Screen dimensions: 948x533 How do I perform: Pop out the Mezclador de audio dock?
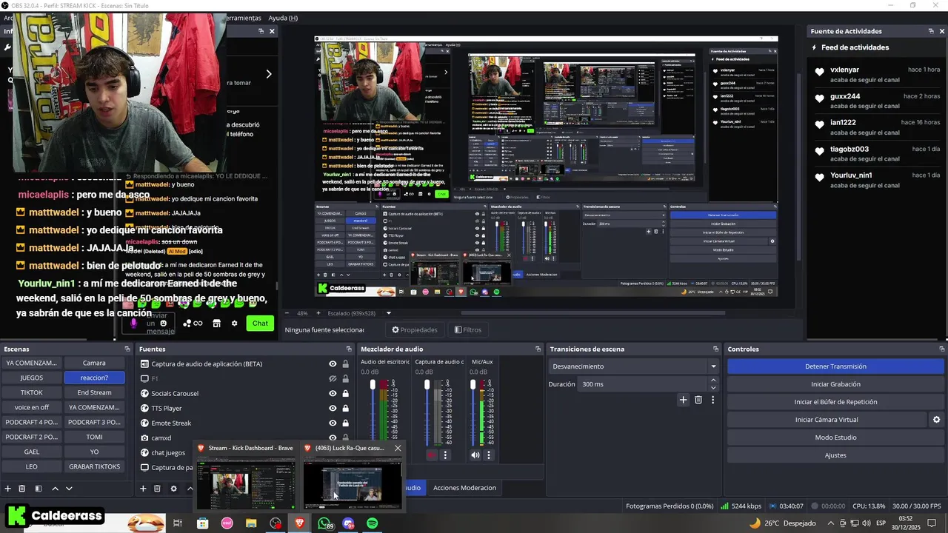point(538,349)
